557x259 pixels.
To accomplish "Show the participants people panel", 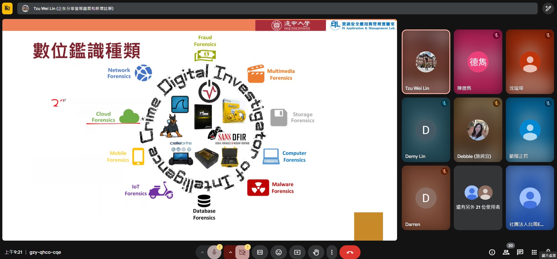I will tap(506, 252).
